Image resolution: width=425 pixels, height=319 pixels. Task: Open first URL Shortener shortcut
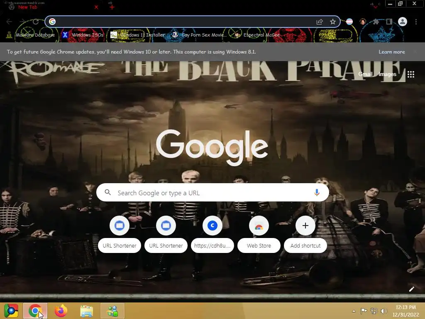point(119,234)
